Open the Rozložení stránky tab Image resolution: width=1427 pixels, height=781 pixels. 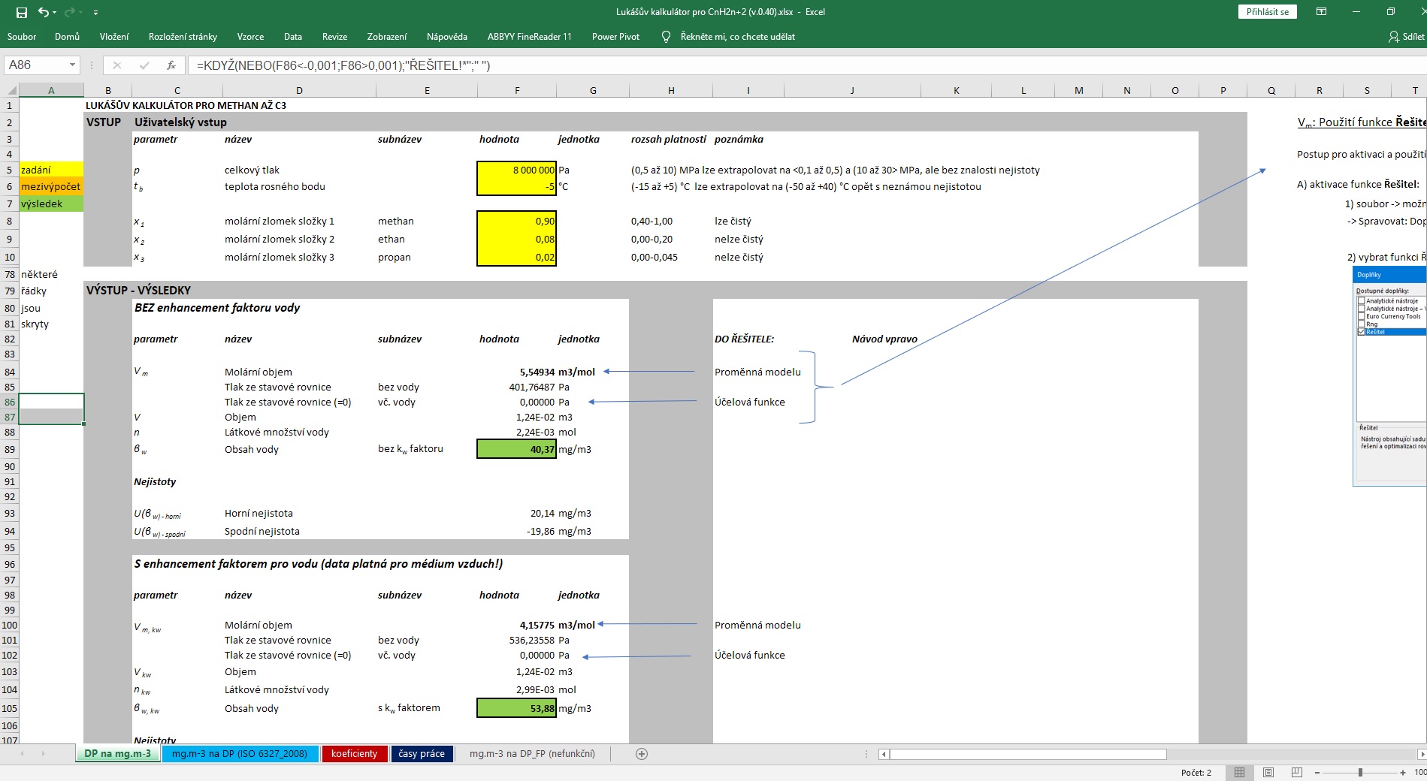click(183, 36)
